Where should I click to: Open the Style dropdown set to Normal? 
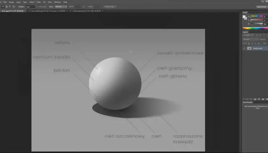click(61, 7)
